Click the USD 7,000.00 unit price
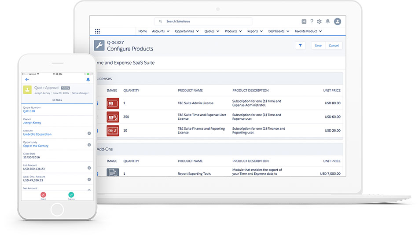 330,173
